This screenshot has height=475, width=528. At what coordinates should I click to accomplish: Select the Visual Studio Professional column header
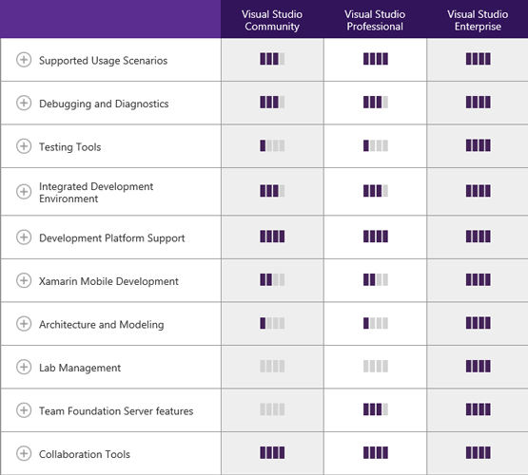click(375, 20)
